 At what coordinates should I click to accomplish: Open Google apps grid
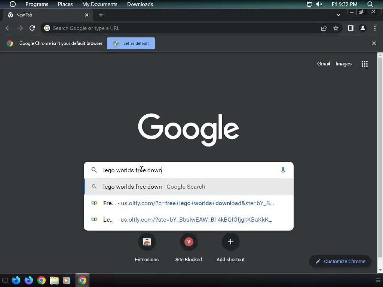point(364,64)
